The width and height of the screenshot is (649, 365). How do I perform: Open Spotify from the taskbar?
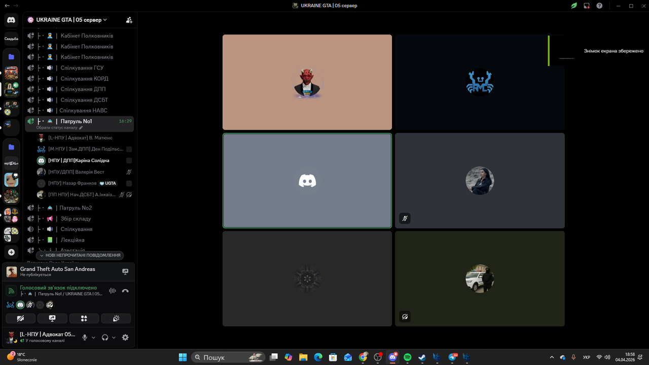click(407, 357)
